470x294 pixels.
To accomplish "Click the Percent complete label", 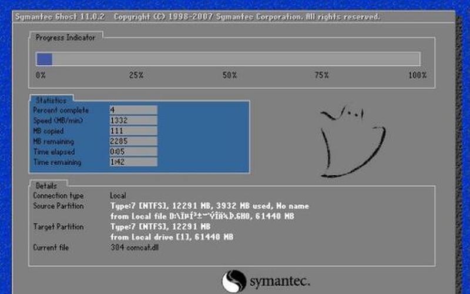I will point(61,110).
